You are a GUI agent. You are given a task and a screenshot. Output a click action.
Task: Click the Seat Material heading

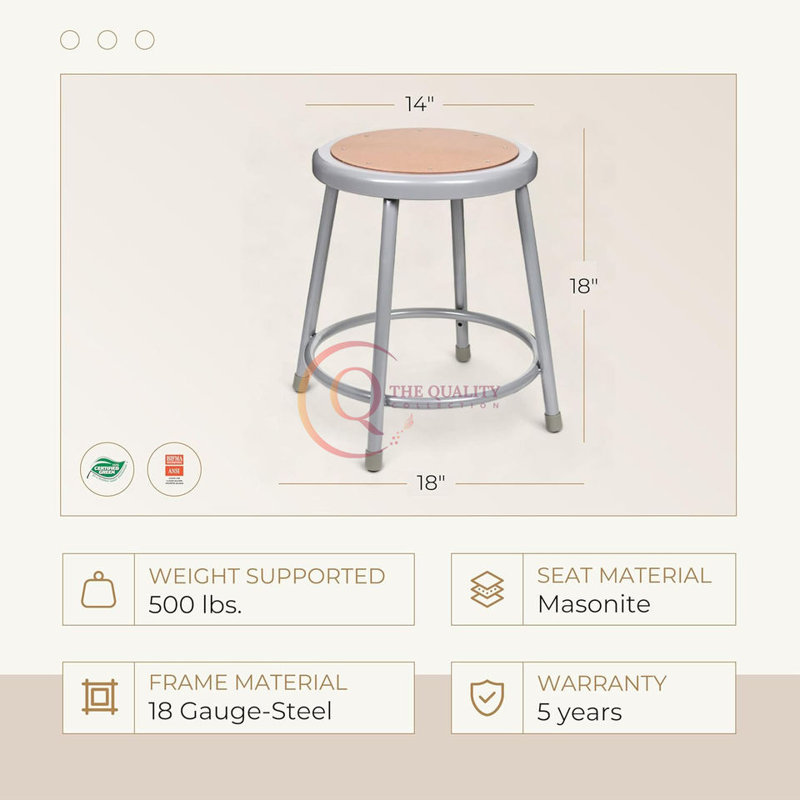[x=624, y=576]
